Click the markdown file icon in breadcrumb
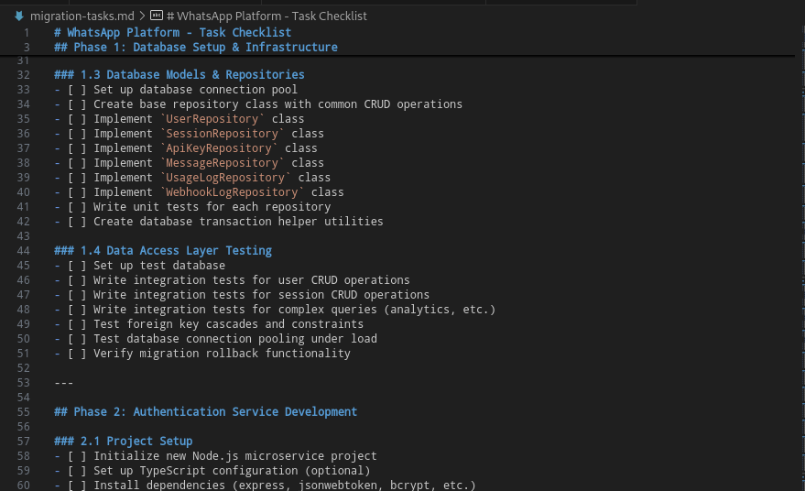The height and width of the screenshot is (491, 805). point(18,16)
